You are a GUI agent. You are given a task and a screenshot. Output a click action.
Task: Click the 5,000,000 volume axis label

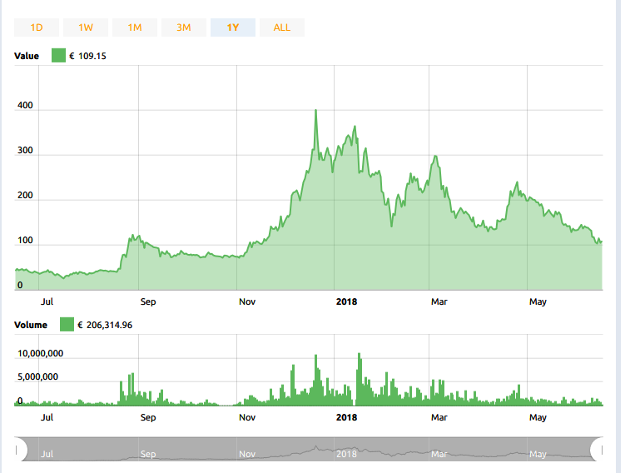tap(37, 377)
